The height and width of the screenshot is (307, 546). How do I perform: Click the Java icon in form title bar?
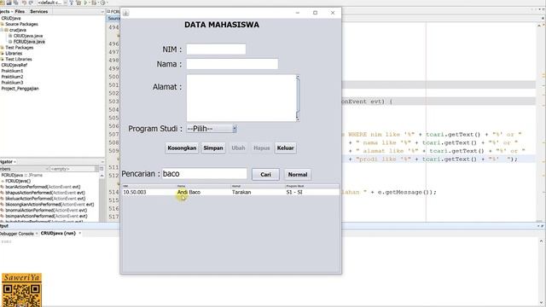pyautogui.click(x=125, y=13)
